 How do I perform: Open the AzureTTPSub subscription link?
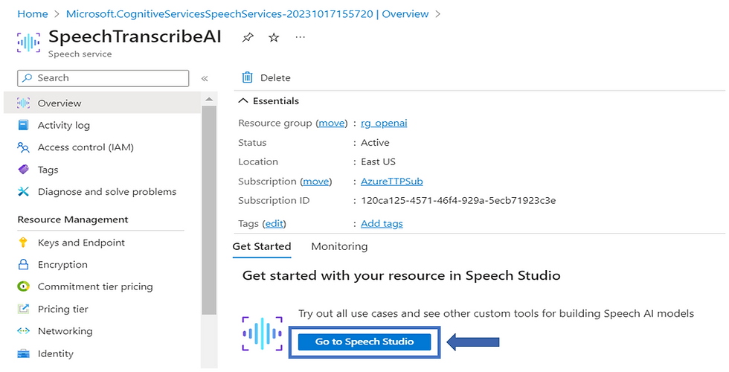click(x=392, y=182)
